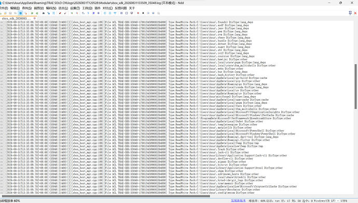Click the log line ending with foundry DirType:lang_deps

click(x=129, y=22)
